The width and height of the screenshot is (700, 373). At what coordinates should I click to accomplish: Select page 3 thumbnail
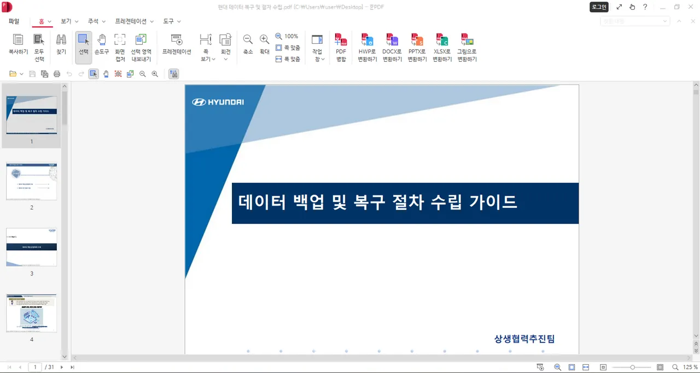pos(32,247)
